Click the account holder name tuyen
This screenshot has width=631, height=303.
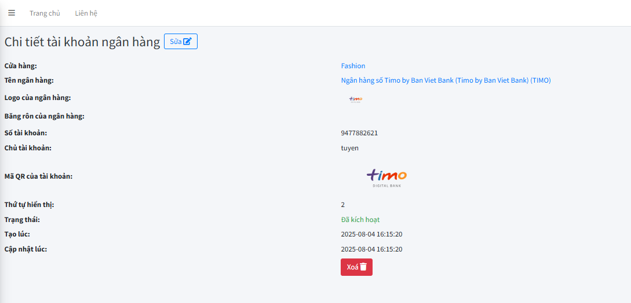click(x=349, y=148)
